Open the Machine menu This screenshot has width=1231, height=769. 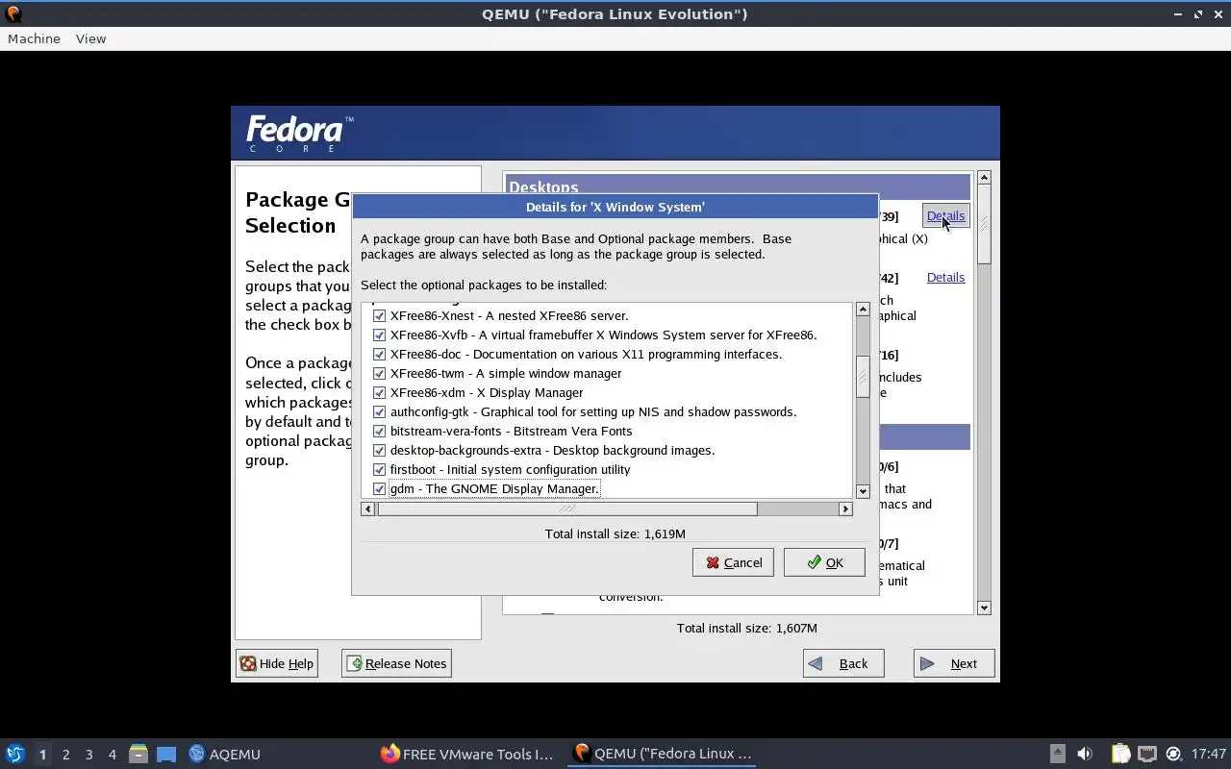pyautogui.click(x=34, y=38)
